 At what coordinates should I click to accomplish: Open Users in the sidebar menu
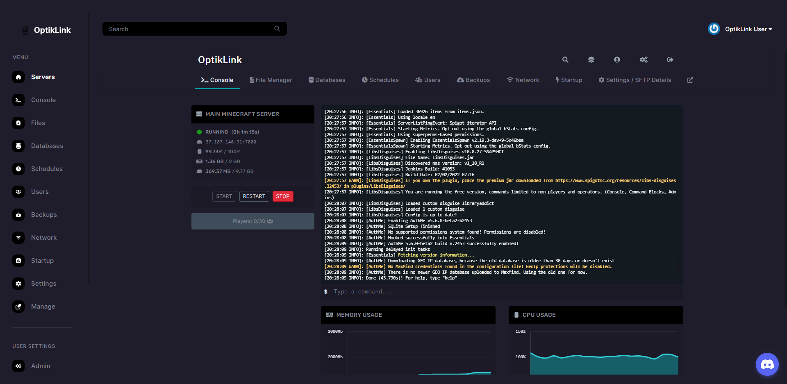[30, 192]
